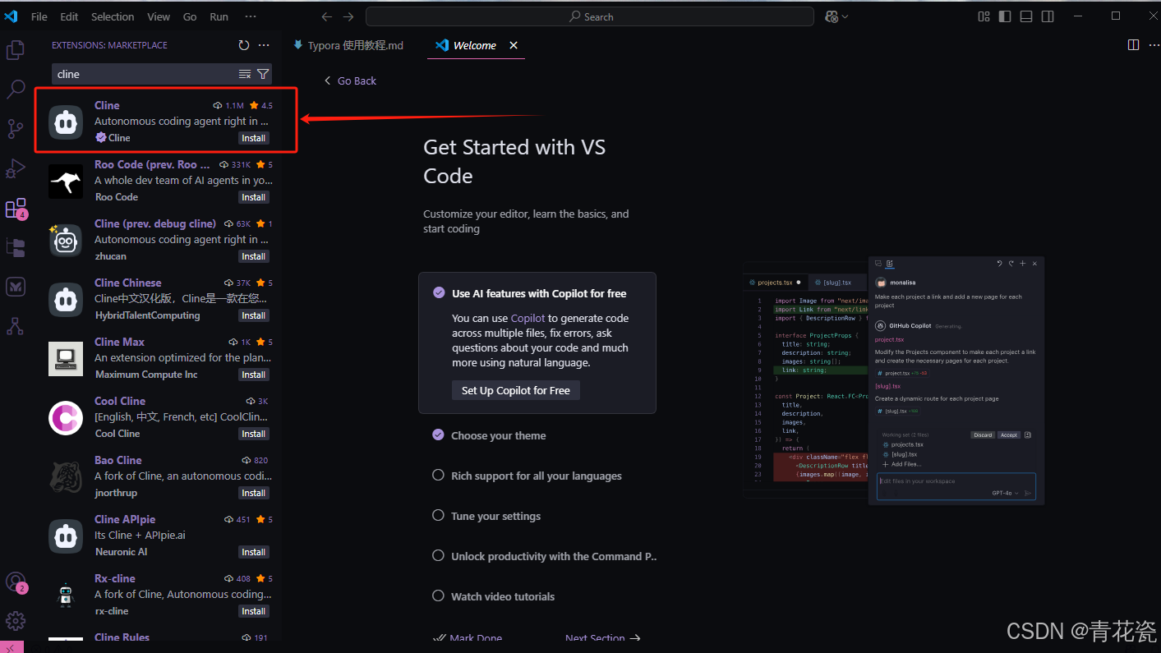Click the Go Back link
Screen dimensions: 1161x653
click(x=350, y=80)
